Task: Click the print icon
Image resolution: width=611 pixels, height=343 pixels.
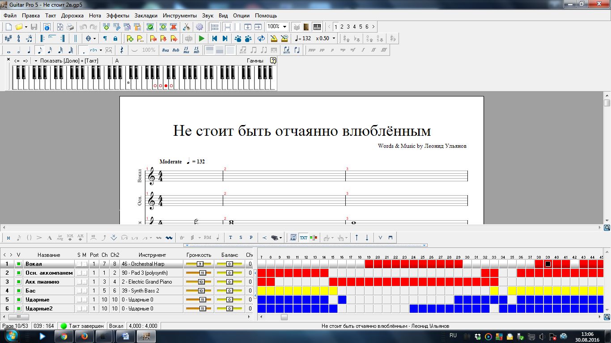Action: (70, 27)
